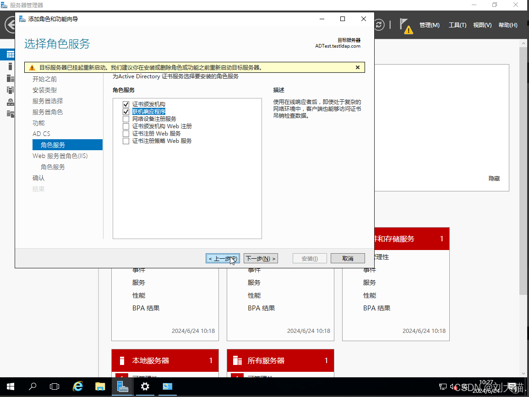Tick 证书注册策略 Web 服务 checkbox
The height and width of the screenshot is (397, 529).
click(x=126, y=141)
